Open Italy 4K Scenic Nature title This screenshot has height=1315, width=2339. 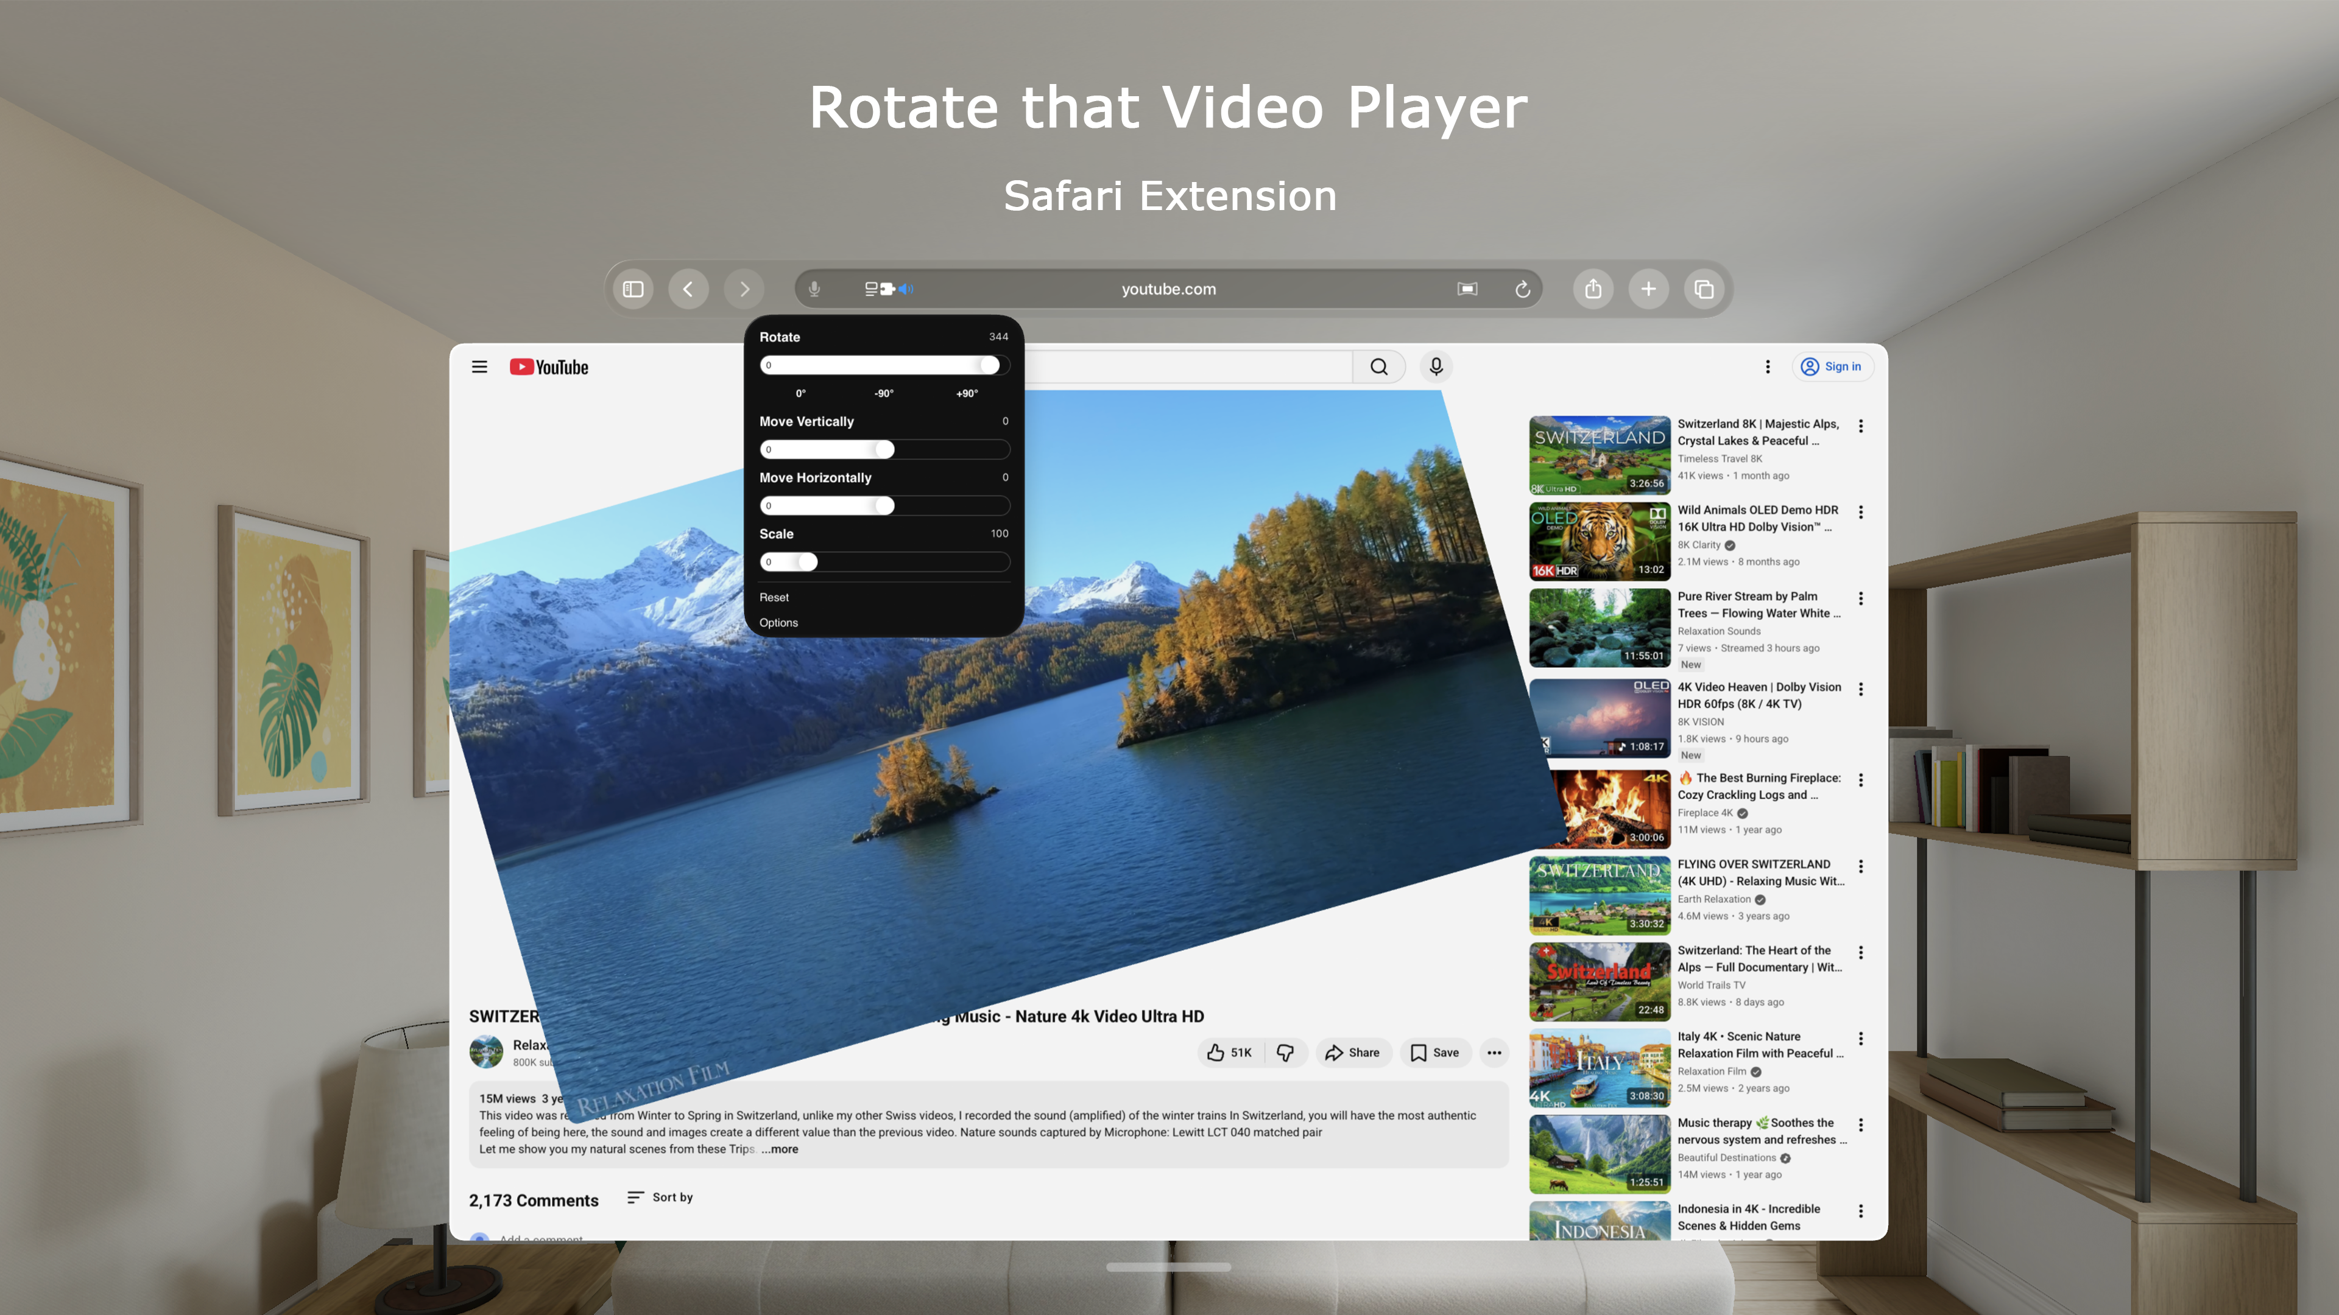point(1760,1045)
